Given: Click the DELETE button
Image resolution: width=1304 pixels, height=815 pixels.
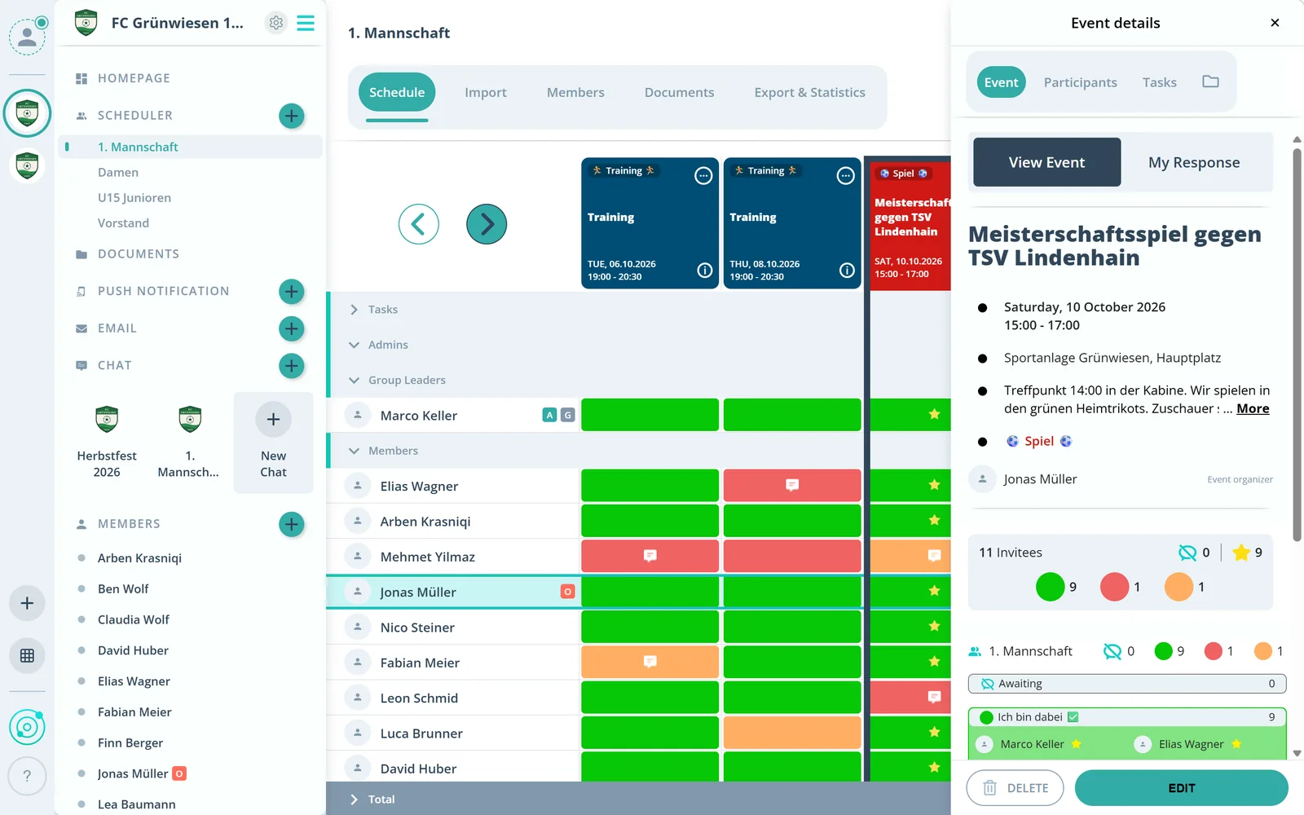Looking at the screenshot, I should click(1015, 788).
